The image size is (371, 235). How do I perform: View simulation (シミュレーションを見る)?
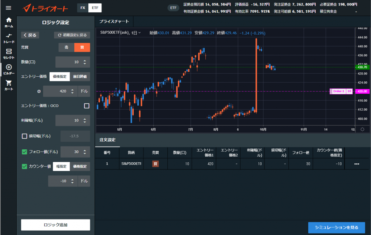[x=337, y=227]
